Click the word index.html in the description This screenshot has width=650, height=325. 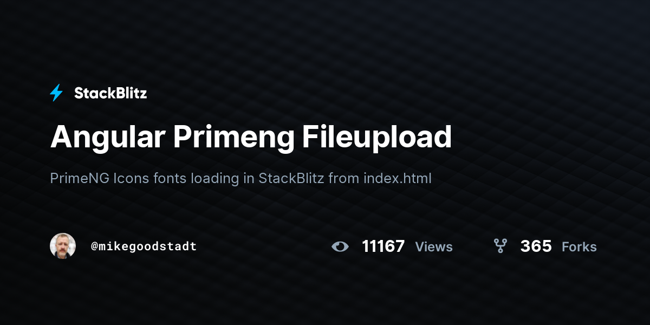click(x=398, y=178)
